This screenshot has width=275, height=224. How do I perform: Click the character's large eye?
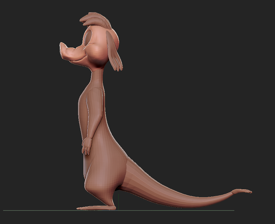click(88, 38)
